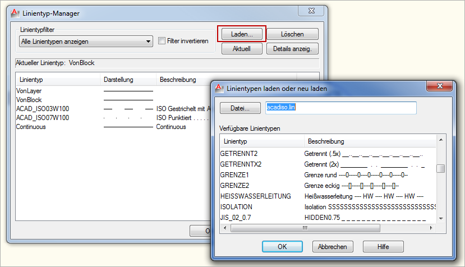Open Hilfe in load dialog
This screenshot has height=267, width=465.
(x=383, y=246)
